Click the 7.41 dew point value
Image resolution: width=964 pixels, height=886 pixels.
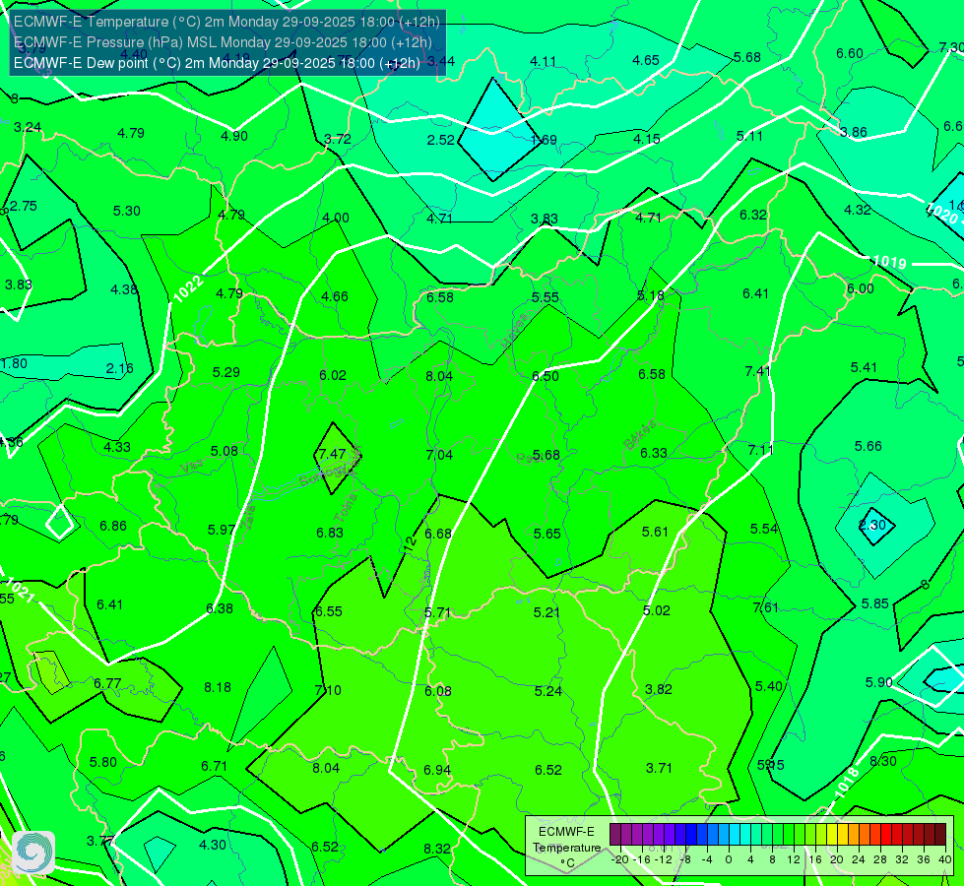[x=757, y=371]
